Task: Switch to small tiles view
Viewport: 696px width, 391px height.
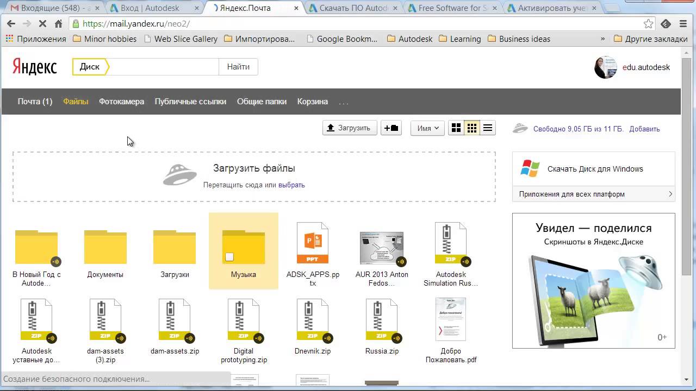Action: 472,128
